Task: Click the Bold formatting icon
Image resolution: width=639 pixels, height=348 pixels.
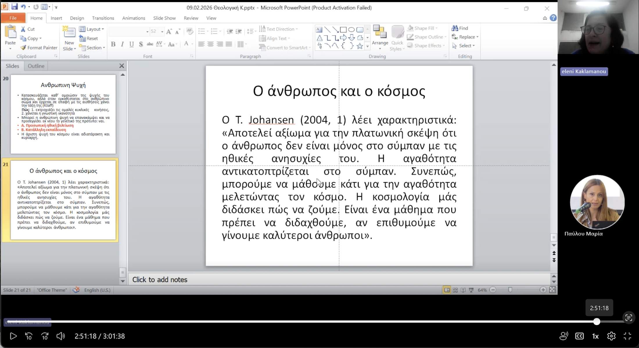Action: click(x=113, y=44)
